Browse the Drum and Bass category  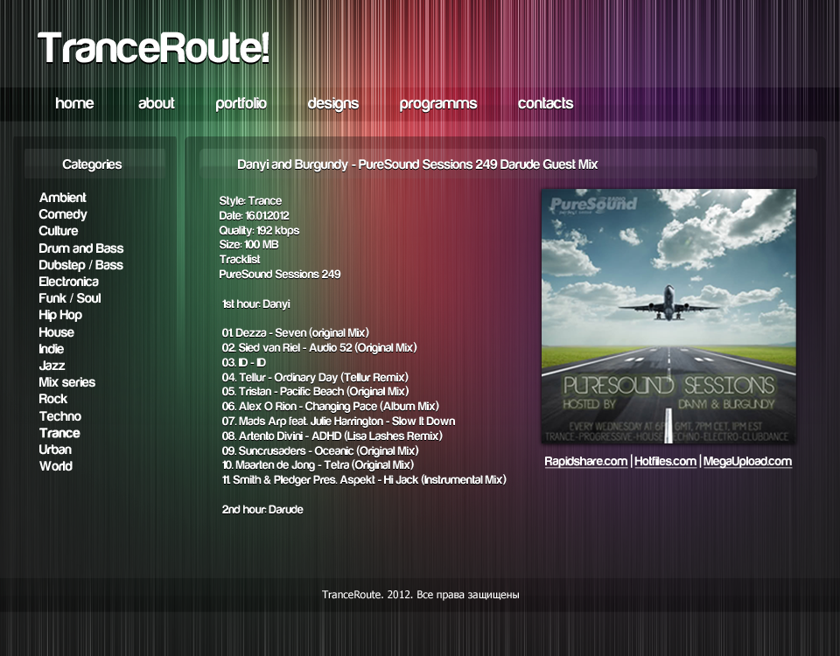[80, 248]
